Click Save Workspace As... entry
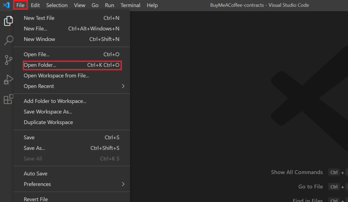 [x=48, y=112]
